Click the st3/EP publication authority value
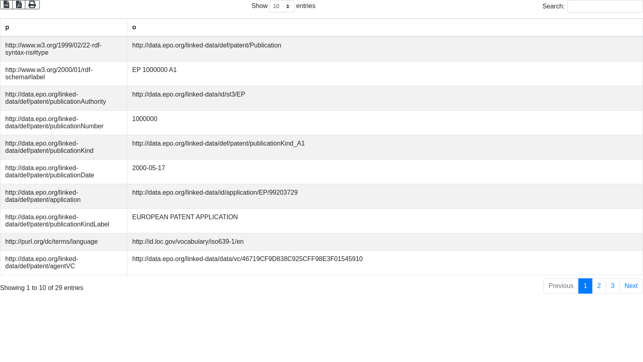This screenshot has width=643, height=362. tap(188, 95)
